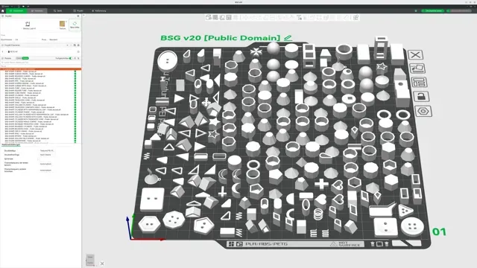This screenshot has width=477, height=268.
Task: Edit plate name with pencil icon
Action: pos(288,38)
